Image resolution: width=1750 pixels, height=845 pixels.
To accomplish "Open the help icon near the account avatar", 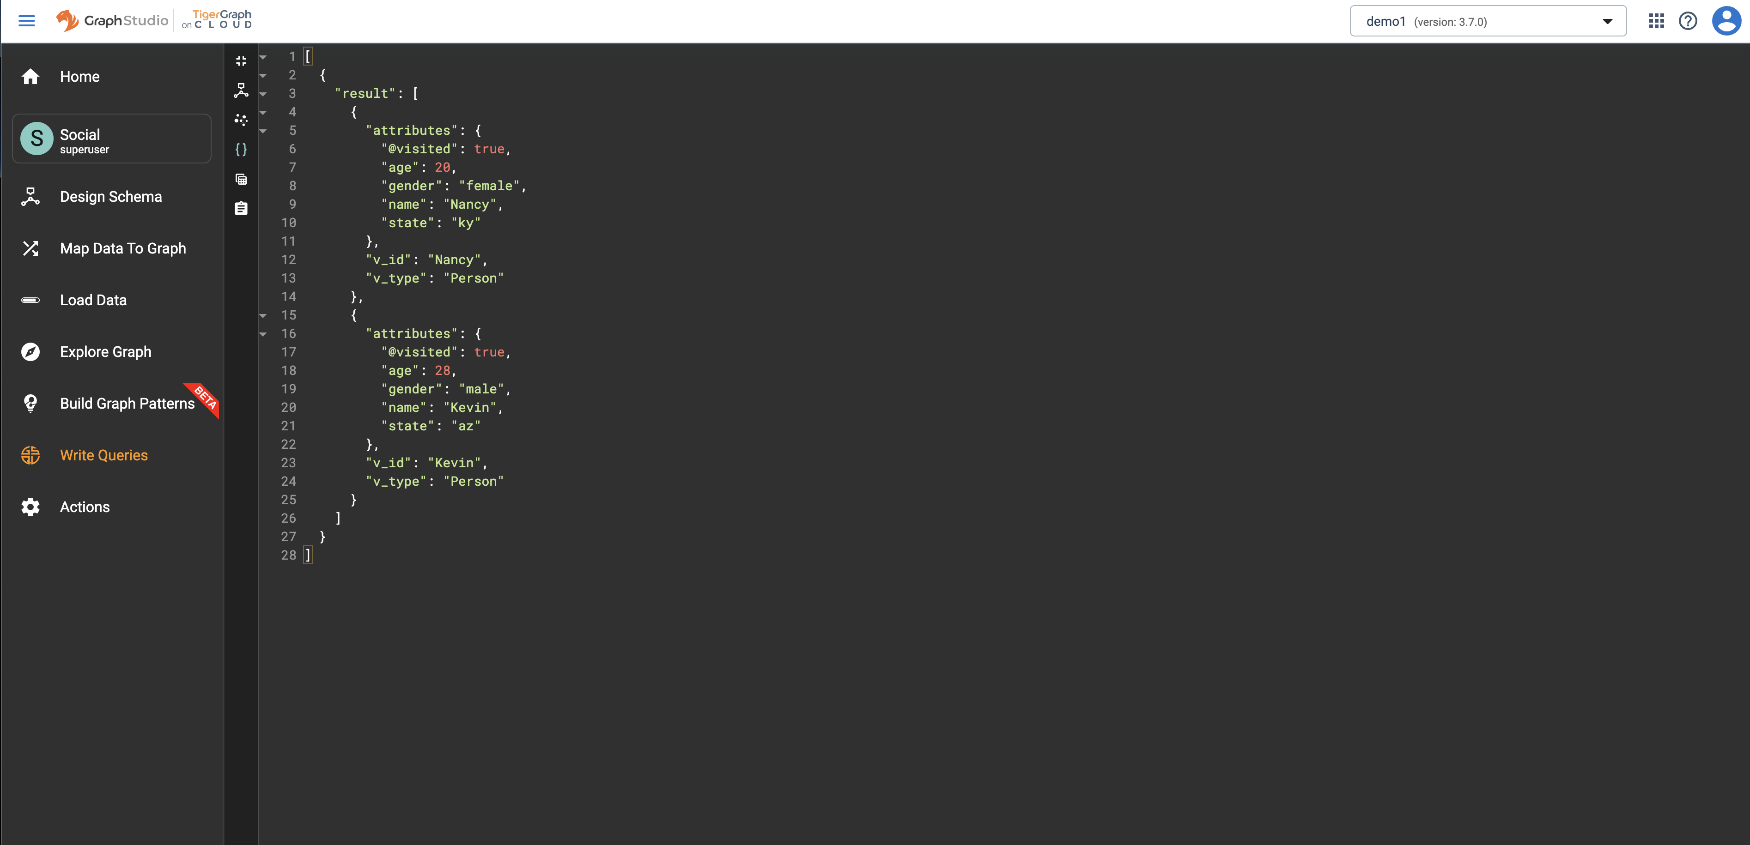I will point(1688,20).
